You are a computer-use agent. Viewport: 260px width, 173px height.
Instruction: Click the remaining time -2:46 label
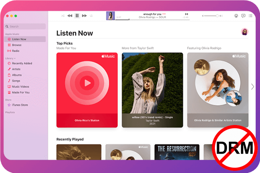click(185, 17)
